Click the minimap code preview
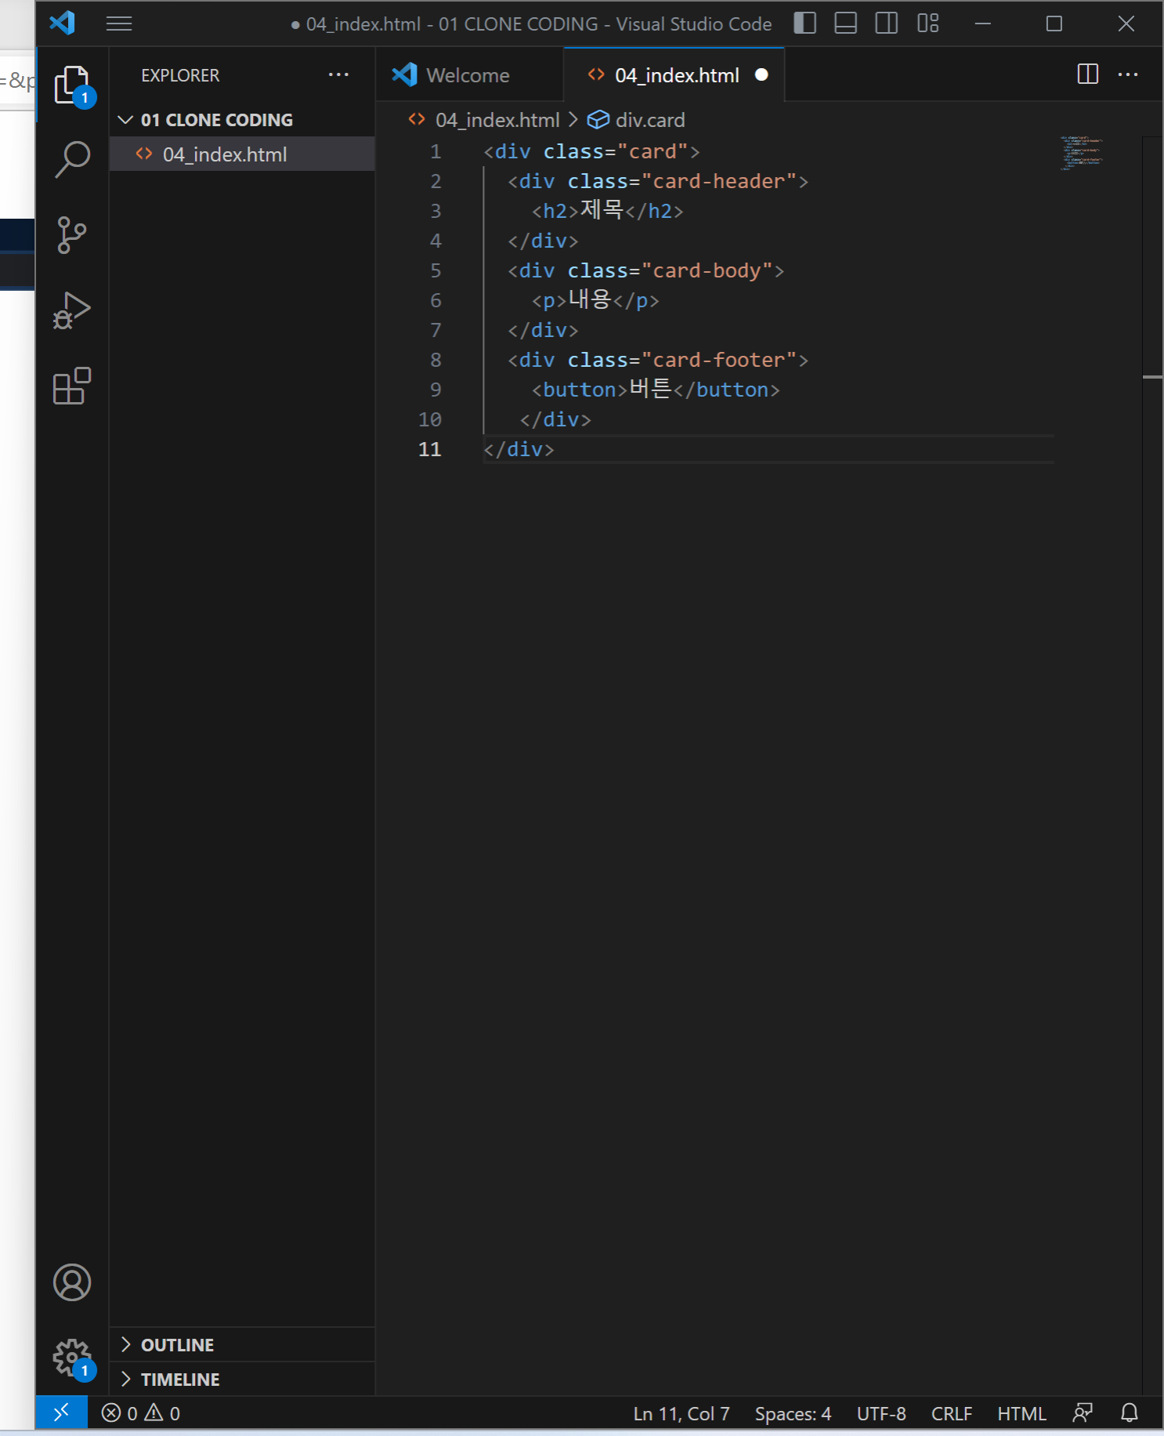 point(1081,153)
